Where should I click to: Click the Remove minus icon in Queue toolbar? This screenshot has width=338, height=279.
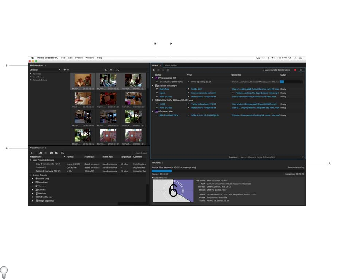click(163, 70)
